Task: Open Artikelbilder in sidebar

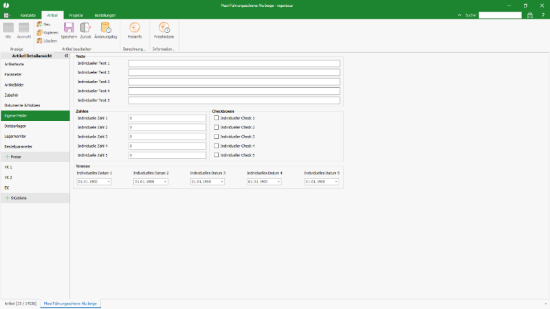Action: coord(35,84)
